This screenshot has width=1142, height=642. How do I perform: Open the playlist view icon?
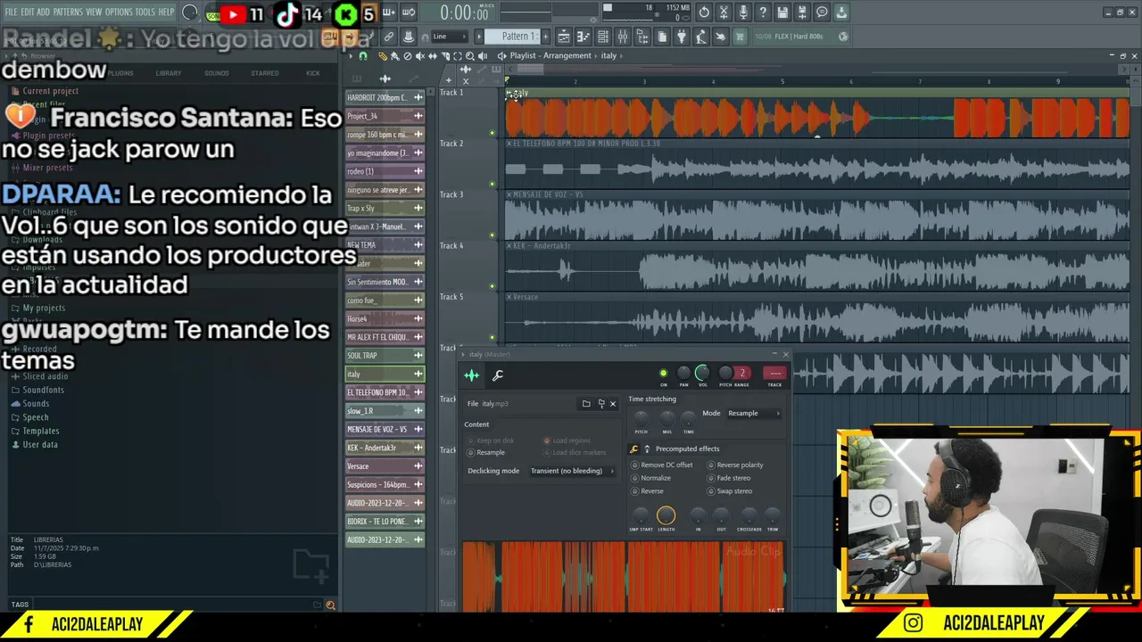click(564, 37)
